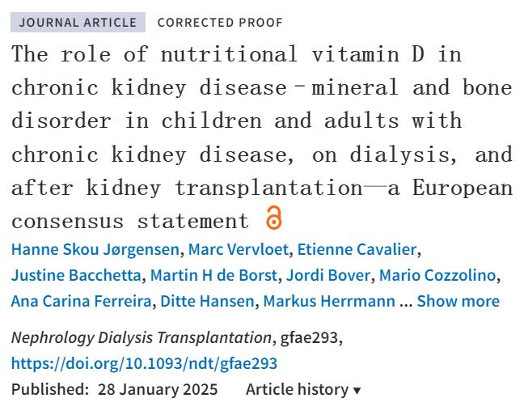Open author Justine Bacchetta

(76, 275)
